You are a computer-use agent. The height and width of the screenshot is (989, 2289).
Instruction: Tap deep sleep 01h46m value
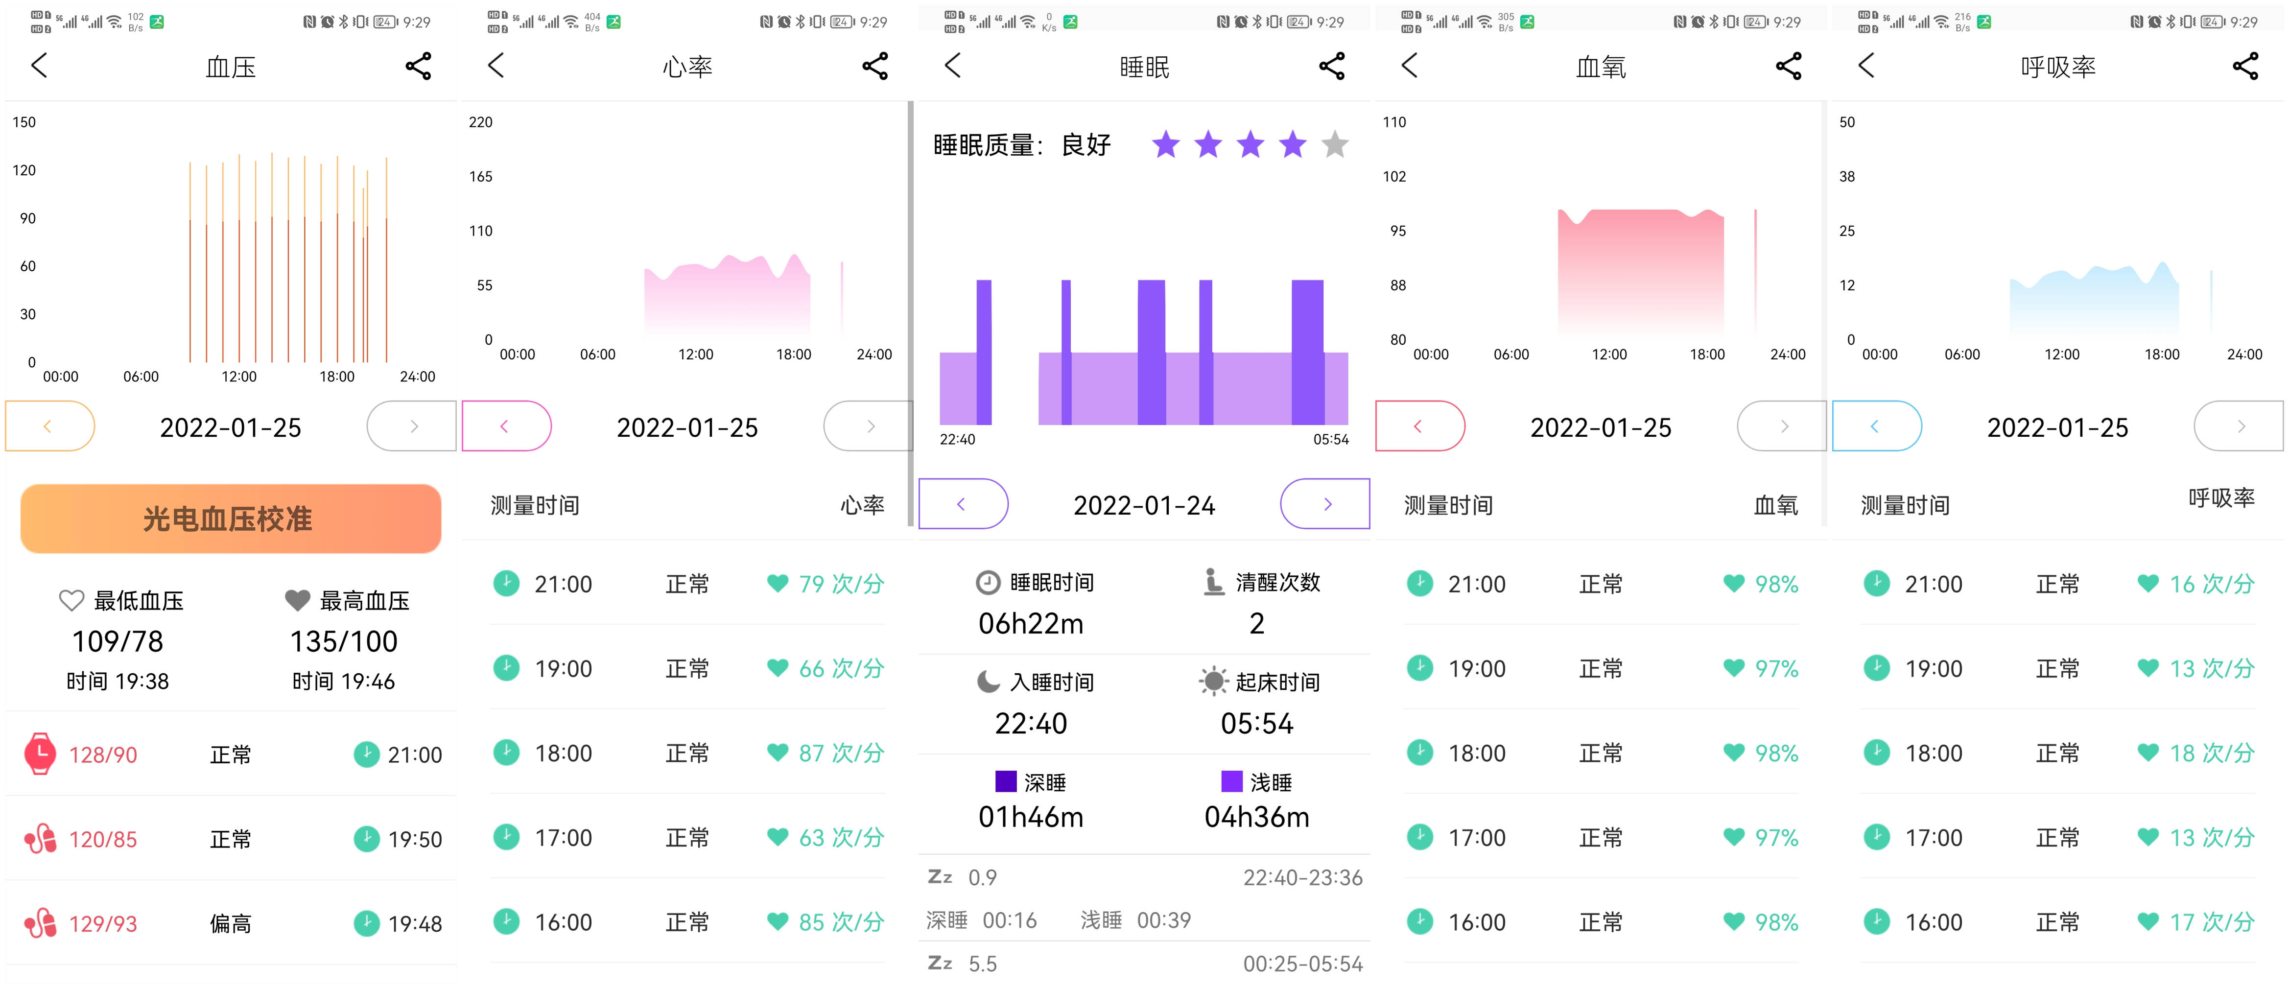pos(1031,817)
